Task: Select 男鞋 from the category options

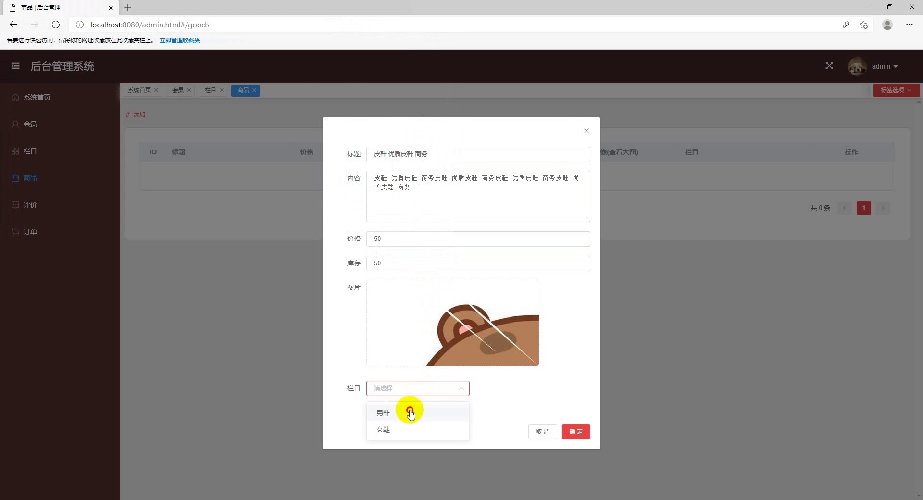Action: click(383, 412)
